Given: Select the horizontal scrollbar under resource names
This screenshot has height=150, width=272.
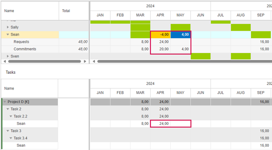Looking at the screenshot, I should click(45, 61).
